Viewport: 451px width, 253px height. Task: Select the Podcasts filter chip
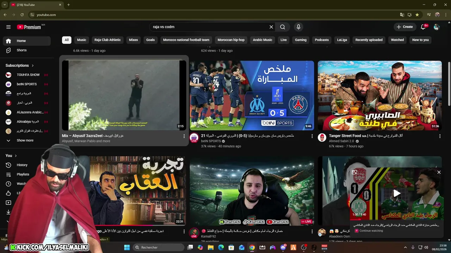click(322, 40)
